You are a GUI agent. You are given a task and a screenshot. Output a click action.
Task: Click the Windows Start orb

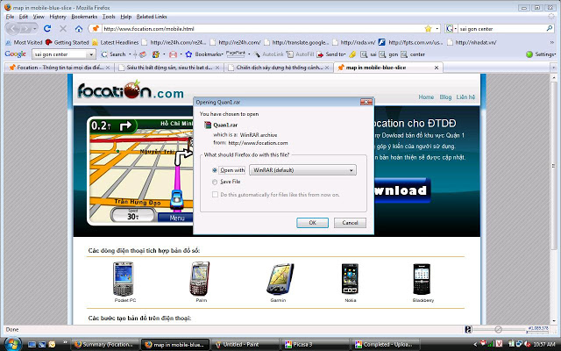12,344
